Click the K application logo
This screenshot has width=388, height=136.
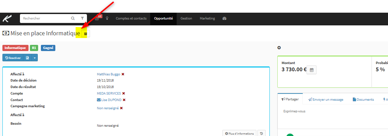coord(7,19)
